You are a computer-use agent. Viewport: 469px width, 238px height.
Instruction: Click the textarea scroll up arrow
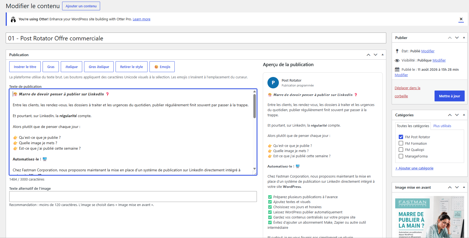(x=254, y=91)
